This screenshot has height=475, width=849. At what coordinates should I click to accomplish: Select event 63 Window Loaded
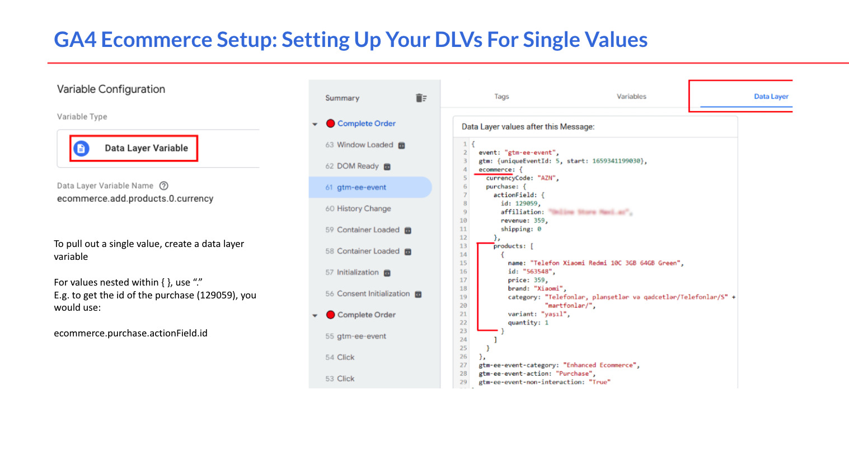pos(359,145)
